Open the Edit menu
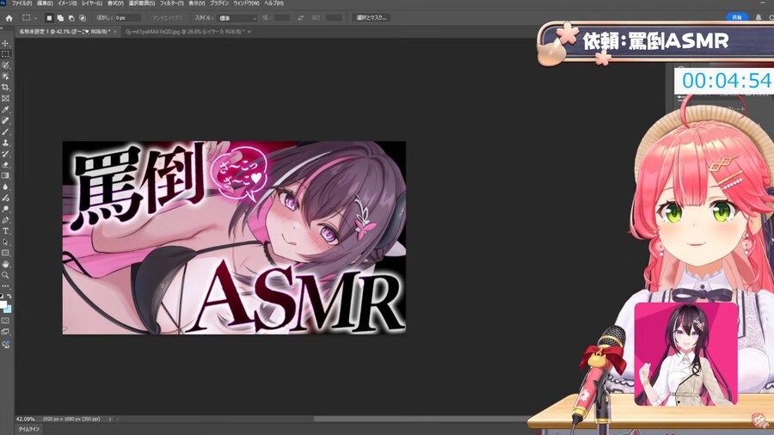Screen dimensions: 774x435 [45, 3]
